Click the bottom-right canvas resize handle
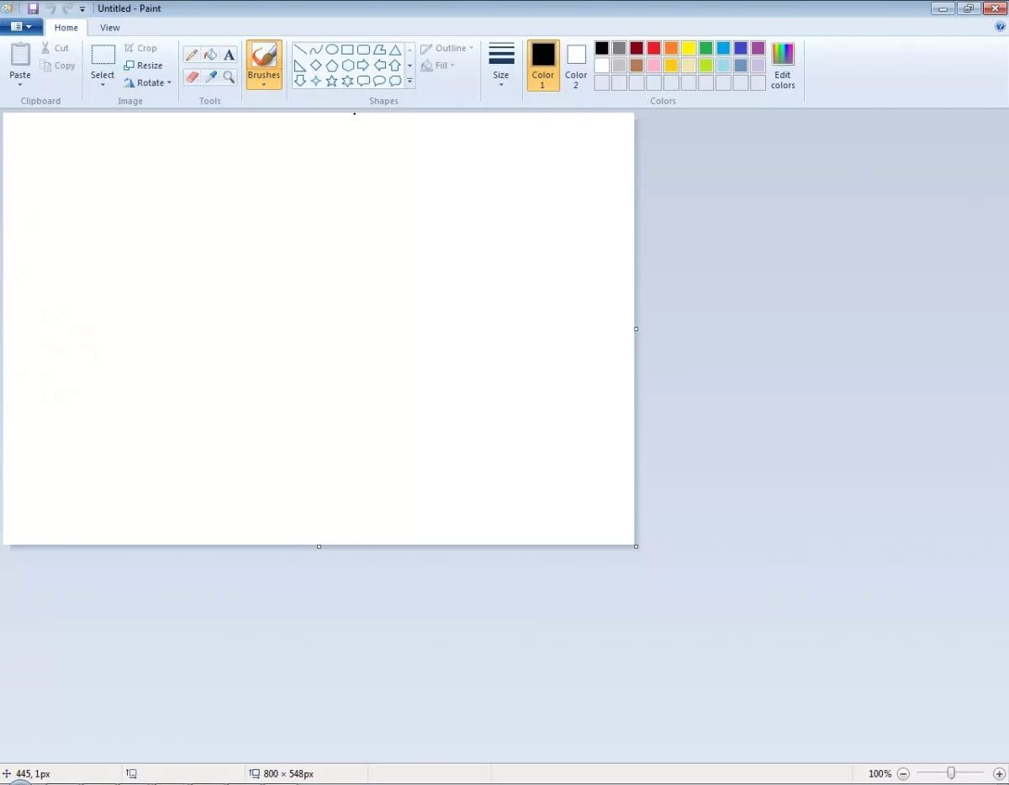This screenshot has width=1009, height=785. 637,546
